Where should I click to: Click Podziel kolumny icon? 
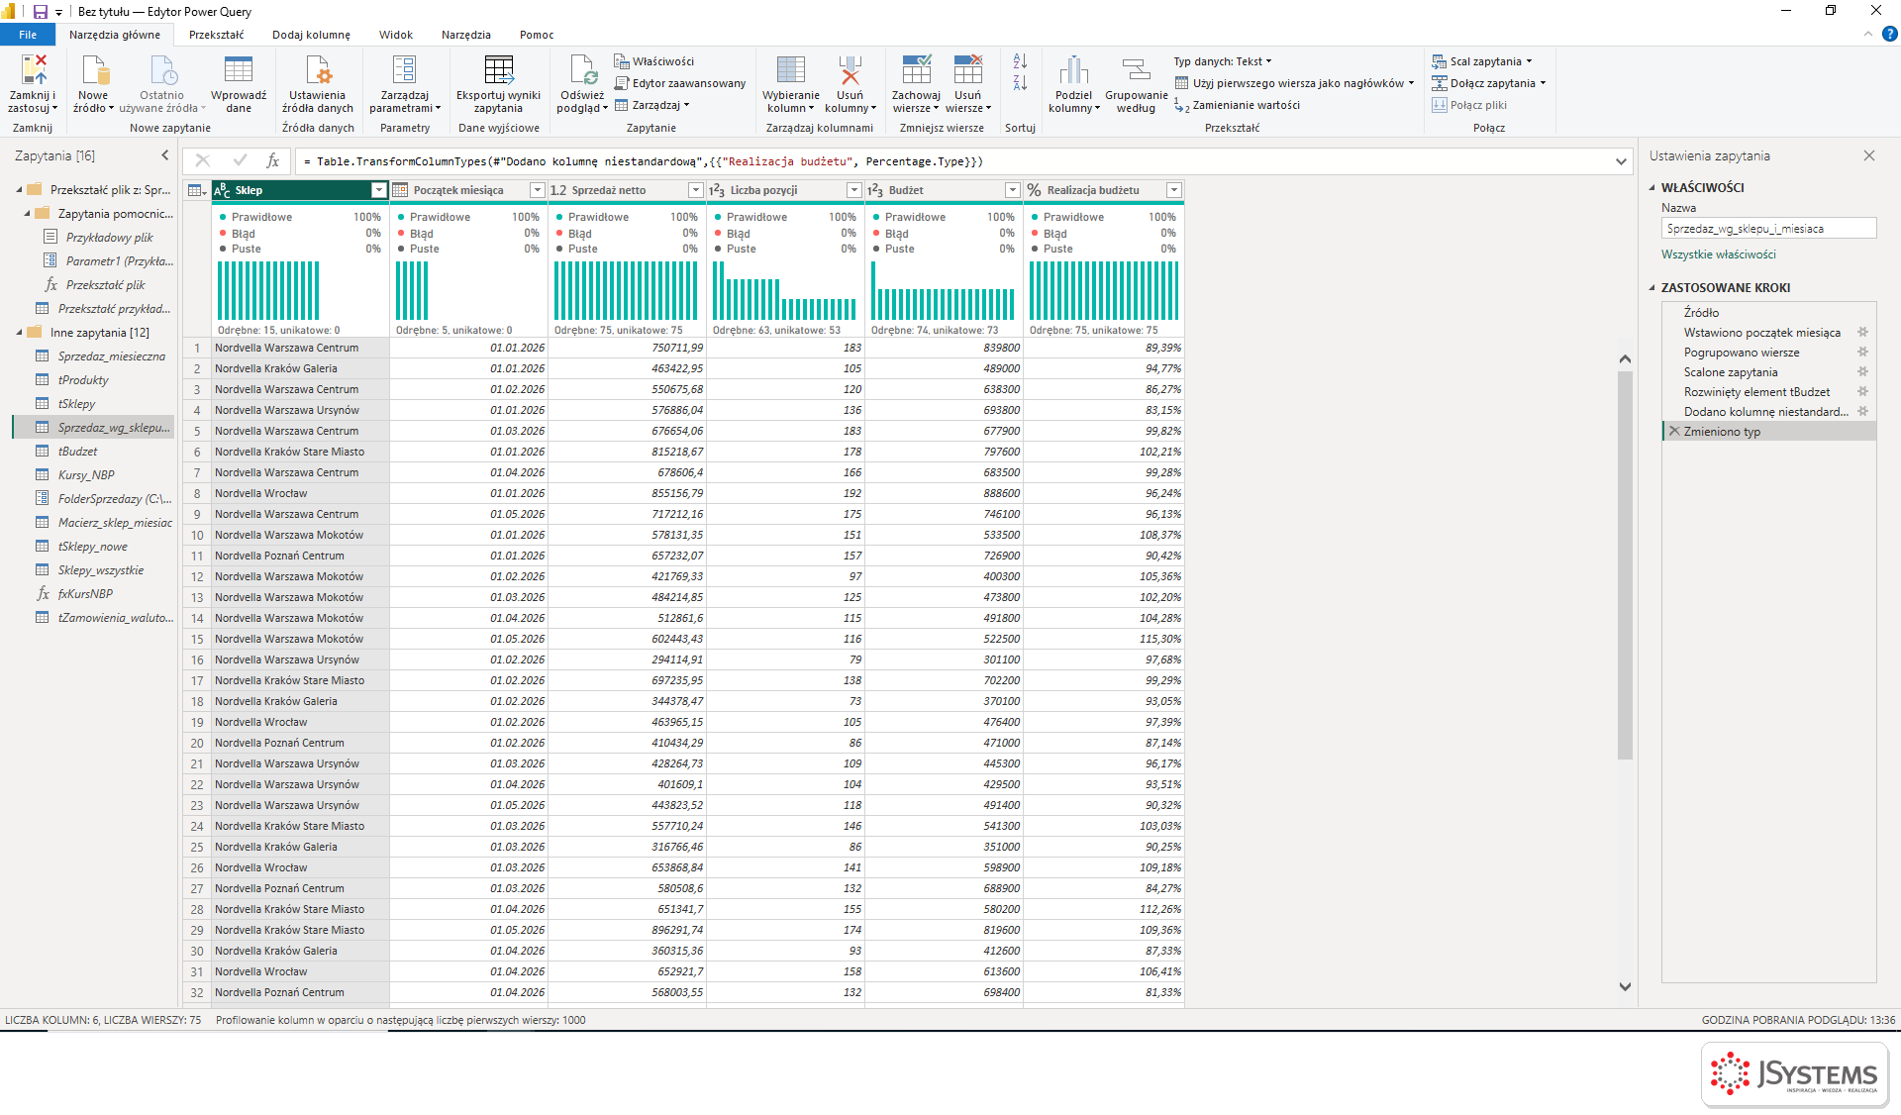[1073, 70]
